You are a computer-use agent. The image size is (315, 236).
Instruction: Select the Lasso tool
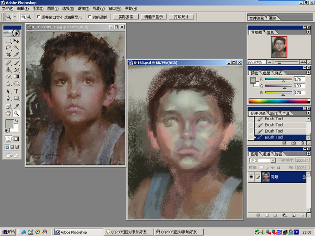8,47
